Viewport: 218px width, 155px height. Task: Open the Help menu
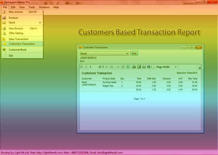56,7
